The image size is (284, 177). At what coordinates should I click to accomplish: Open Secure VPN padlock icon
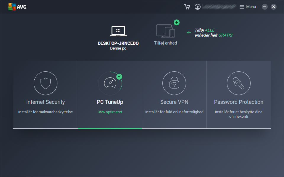coord(174,83)
